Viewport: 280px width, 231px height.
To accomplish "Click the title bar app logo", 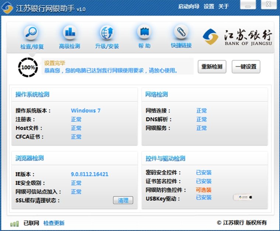I will (7, 8).
